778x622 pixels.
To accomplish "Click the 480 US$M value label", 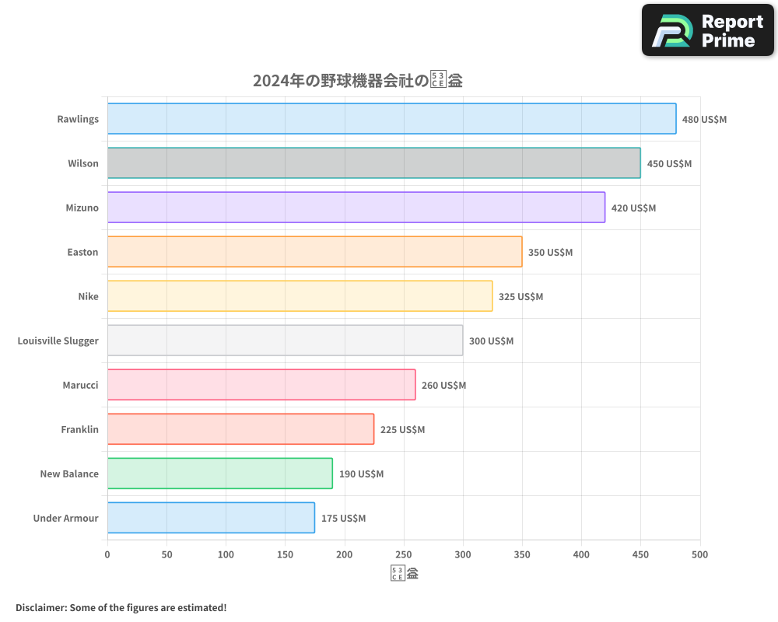I will 704,120.
